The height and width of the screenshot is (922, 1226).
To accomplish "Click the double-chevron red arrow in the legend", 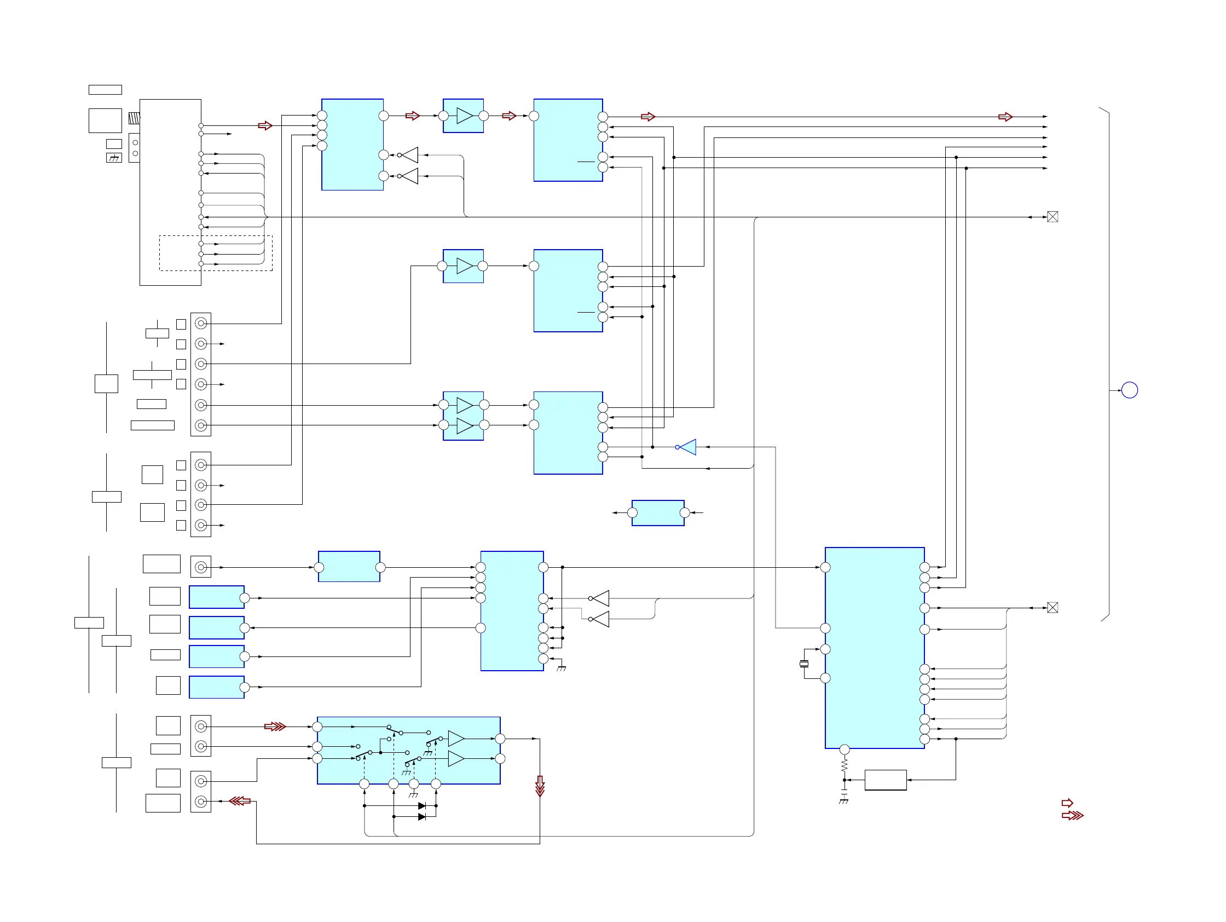I will point(1072,816).
